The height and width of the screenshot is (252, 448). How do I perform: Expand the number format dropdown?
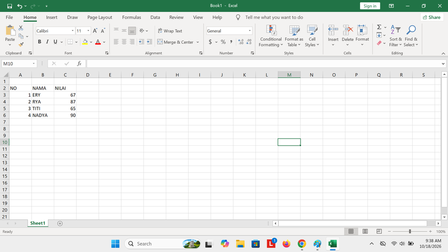(x=250, y=31)
